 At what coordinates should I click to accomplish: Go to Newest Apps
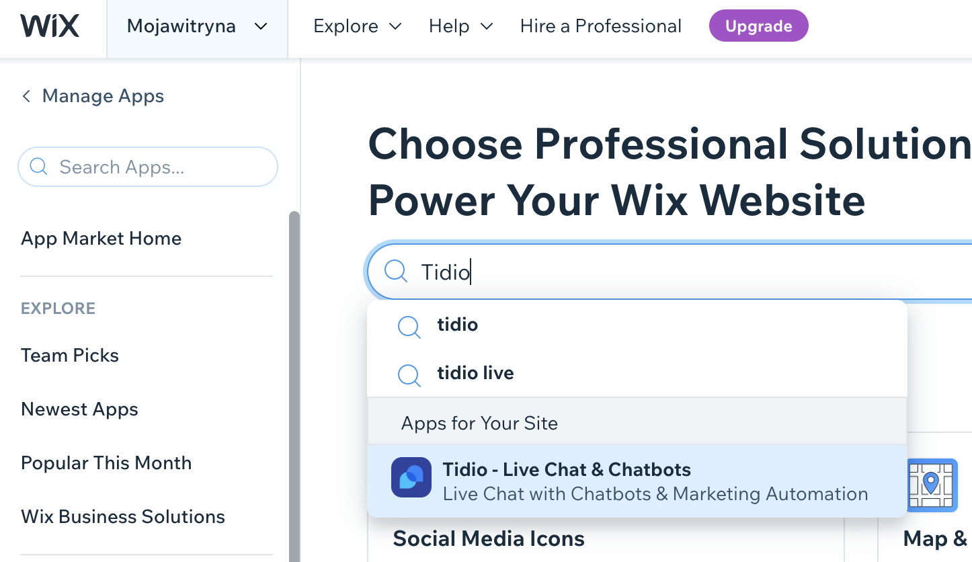point(80,409)
